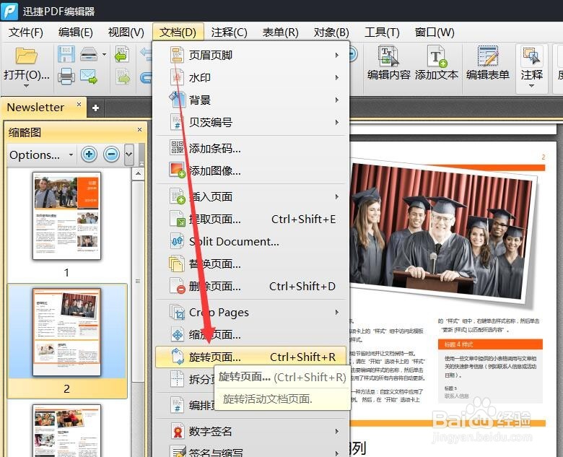
Task: Choose 缩放页面... menu item
Action: [x=252, y=334]
